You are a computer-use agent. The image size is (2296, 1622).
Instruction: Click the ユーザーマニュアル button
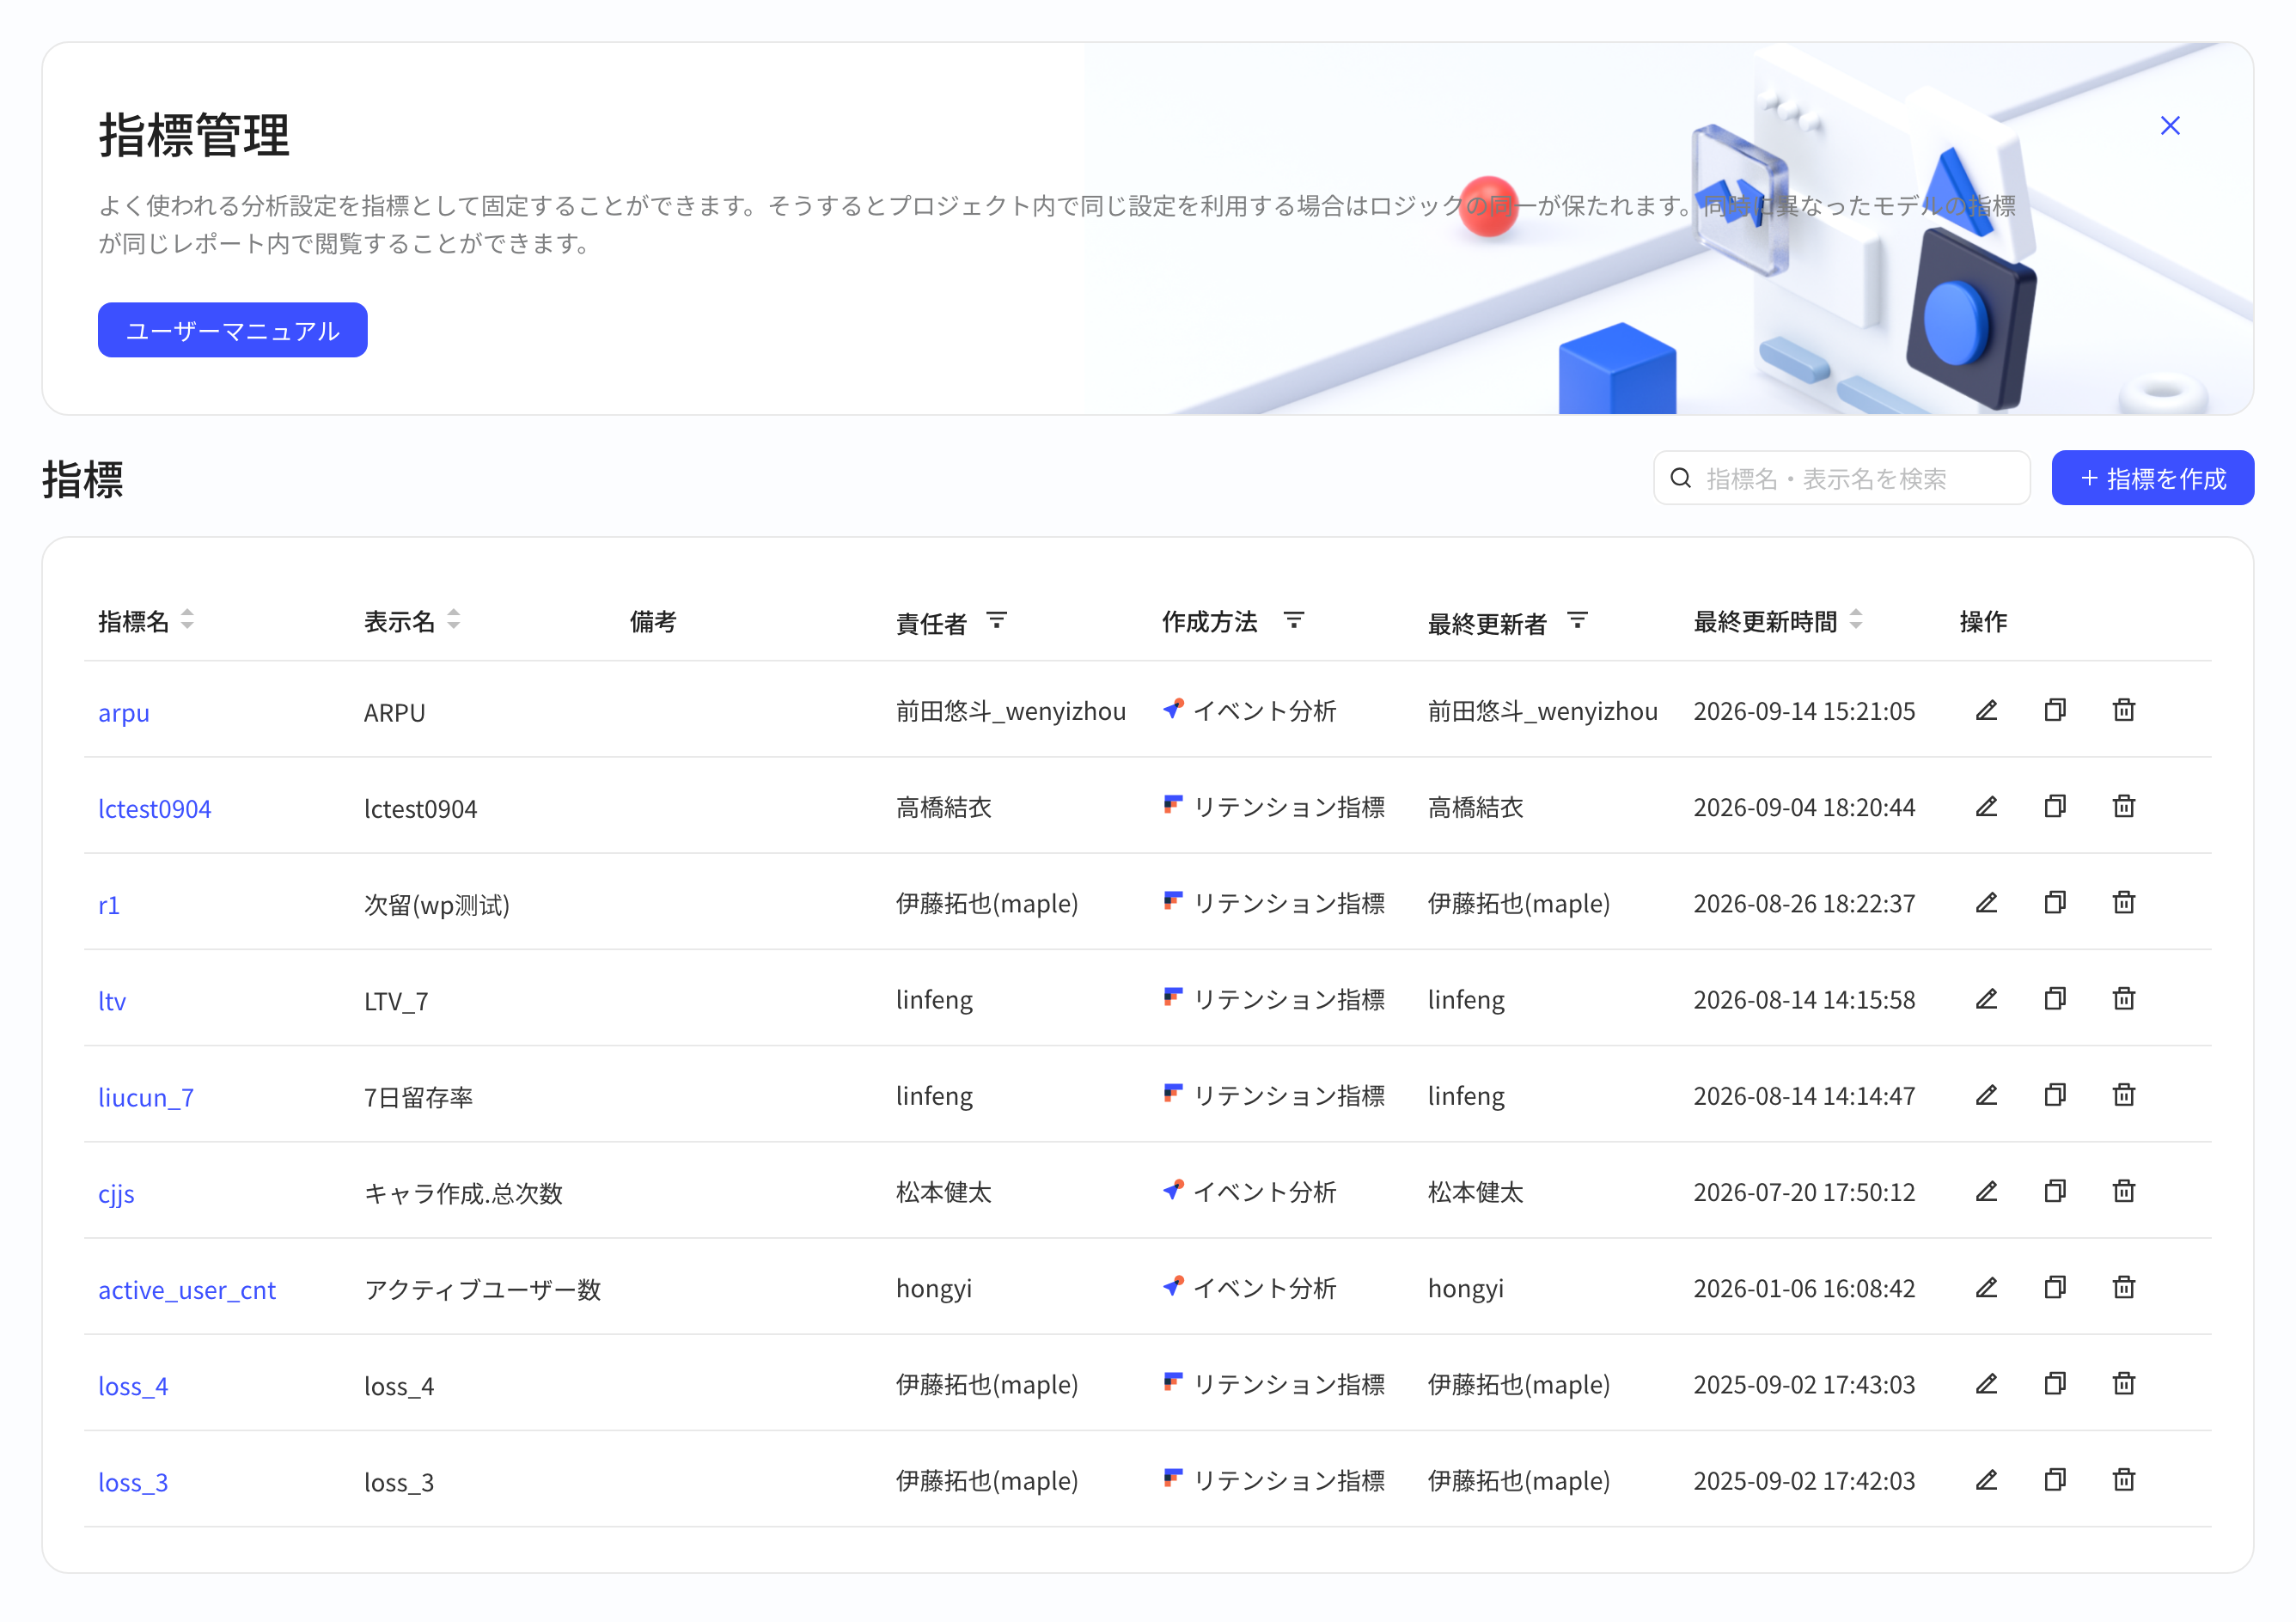(233, 330)
